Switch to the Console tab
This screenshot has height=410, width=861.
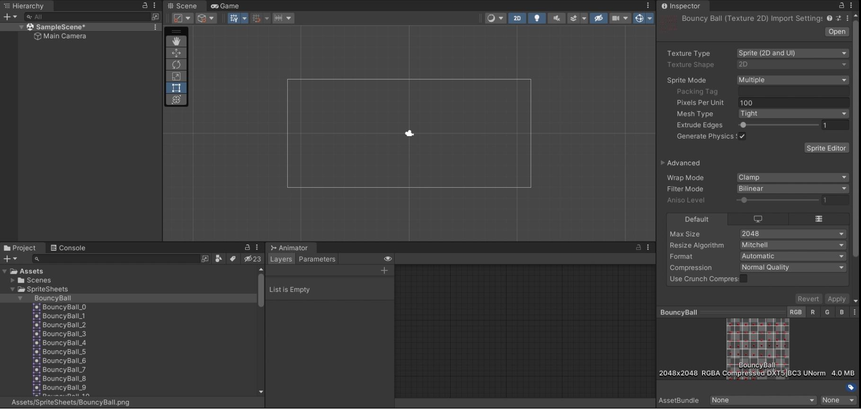[x=68, y=248]
